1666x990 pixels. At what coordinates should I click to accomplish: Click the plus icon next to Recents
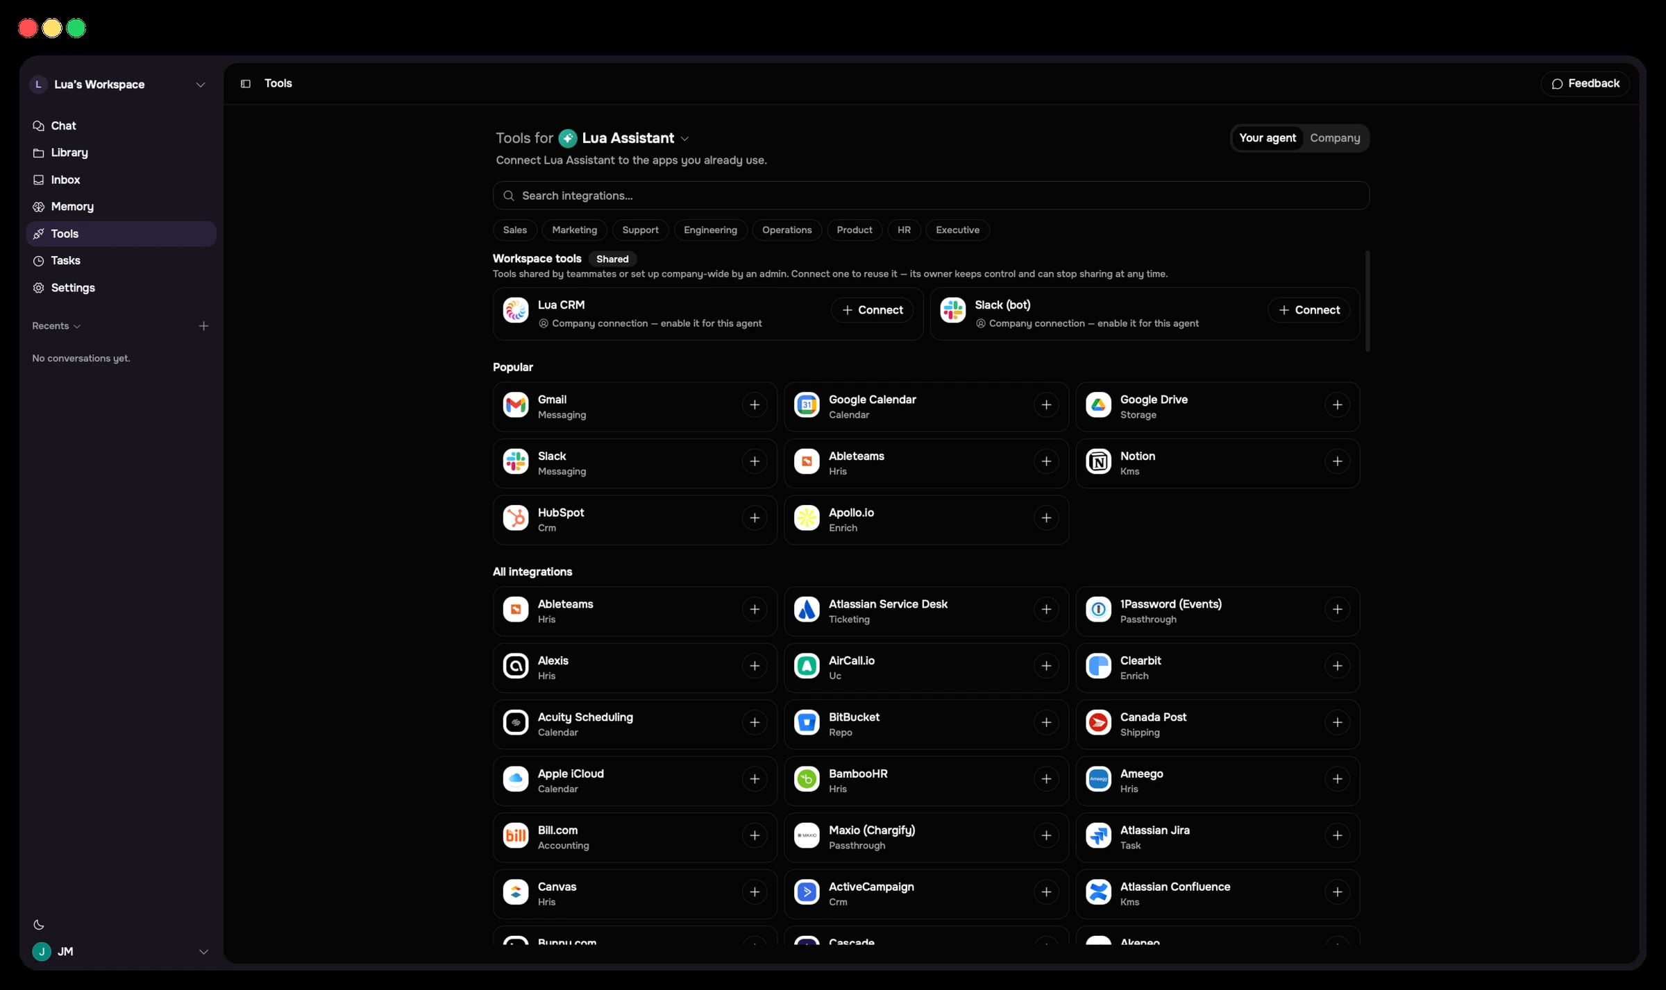click(x=203, y=326)
